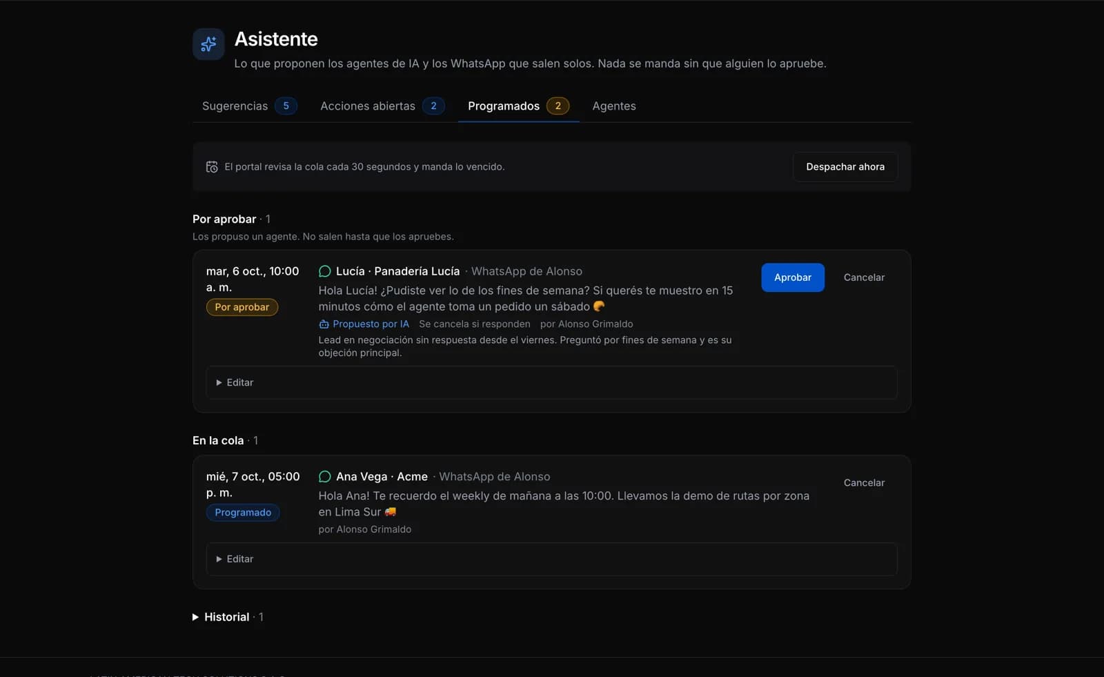Click 'WhatsApp de Alonso' in Lucía's card
Screen dimensions: 1104x677
coord(526,271)
